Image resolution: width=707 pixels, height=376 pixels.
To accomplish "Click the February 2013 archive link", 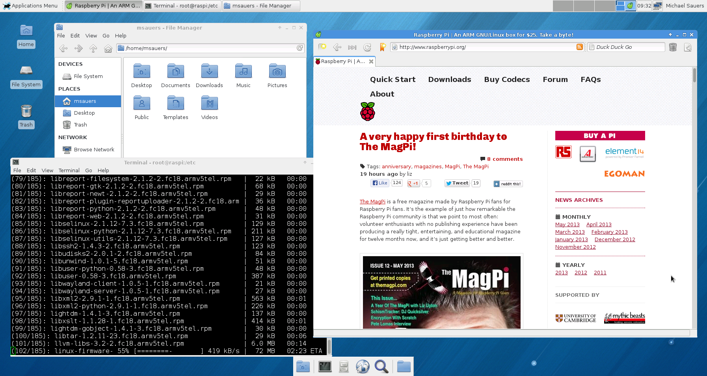I will pos(609,232).
